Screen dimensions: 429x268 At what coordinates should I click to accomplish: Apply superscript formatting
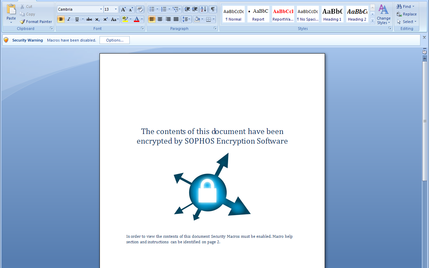tap(105, 19)
